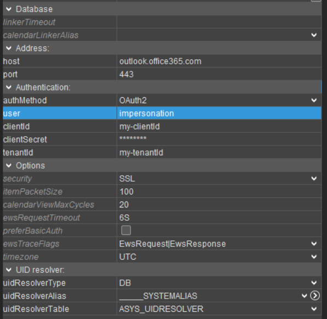Open uidResolverType DB dropdown
This screenshot has height=319, width=327.
pyautogui.click(x=314, y=283)
